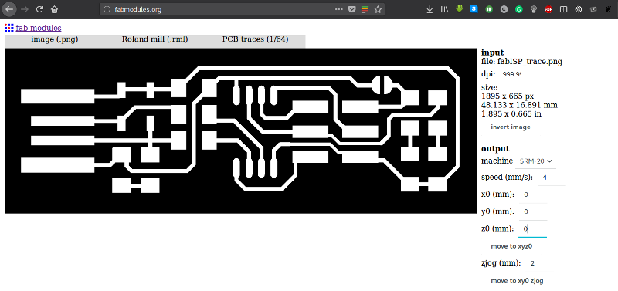Screen dimensions: 618x291
Task: Click the output section heading
Action: (x=495, y=148)
